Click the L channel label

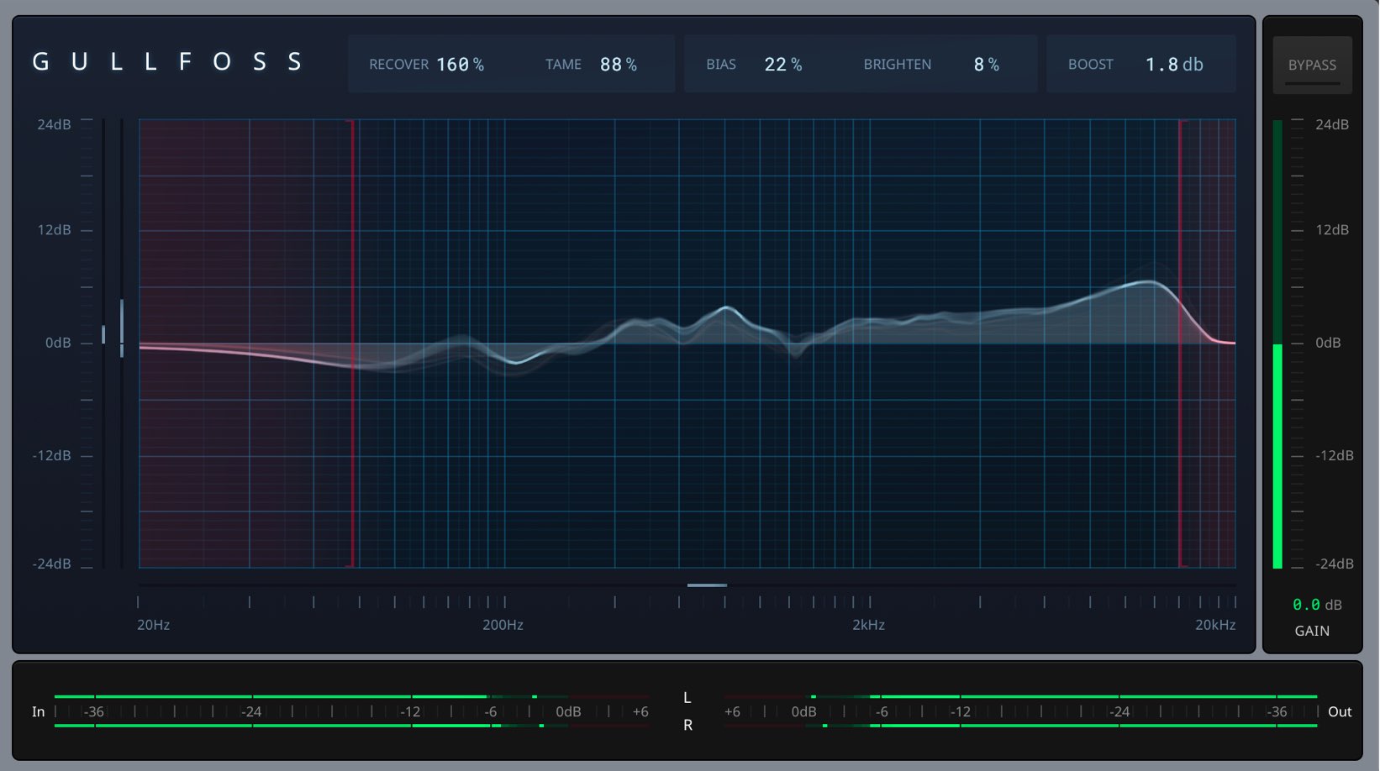point(687,698)
